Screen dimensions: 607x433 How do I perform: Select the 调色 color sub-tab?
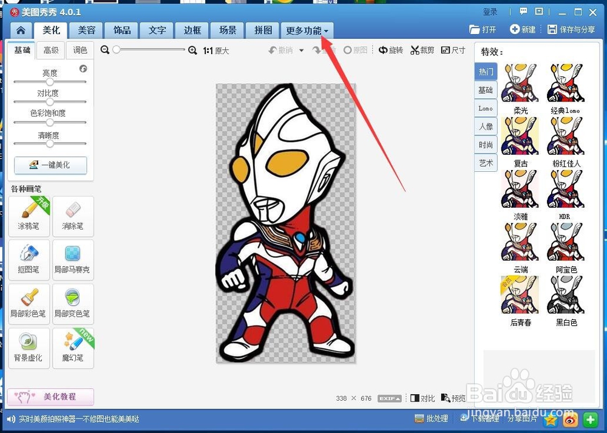click(x=80, y=50)
